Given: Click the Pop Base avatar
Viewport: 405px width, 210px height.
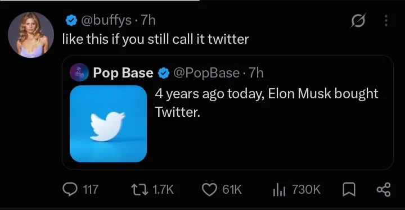Looking at the screenshot, I should [79, 72].
